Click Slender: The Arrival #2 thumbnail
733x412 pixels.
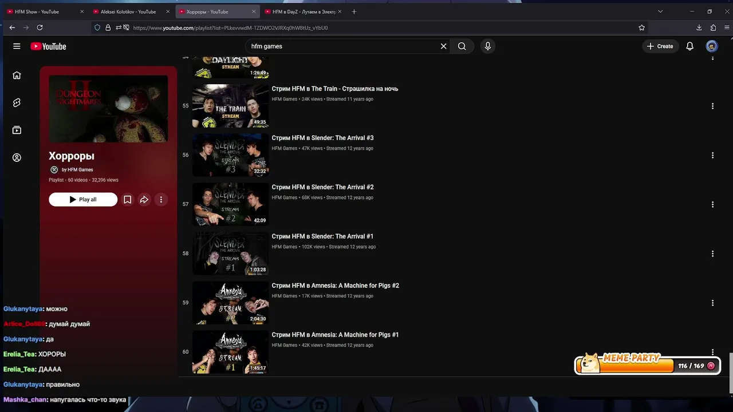tap(230, 204)
